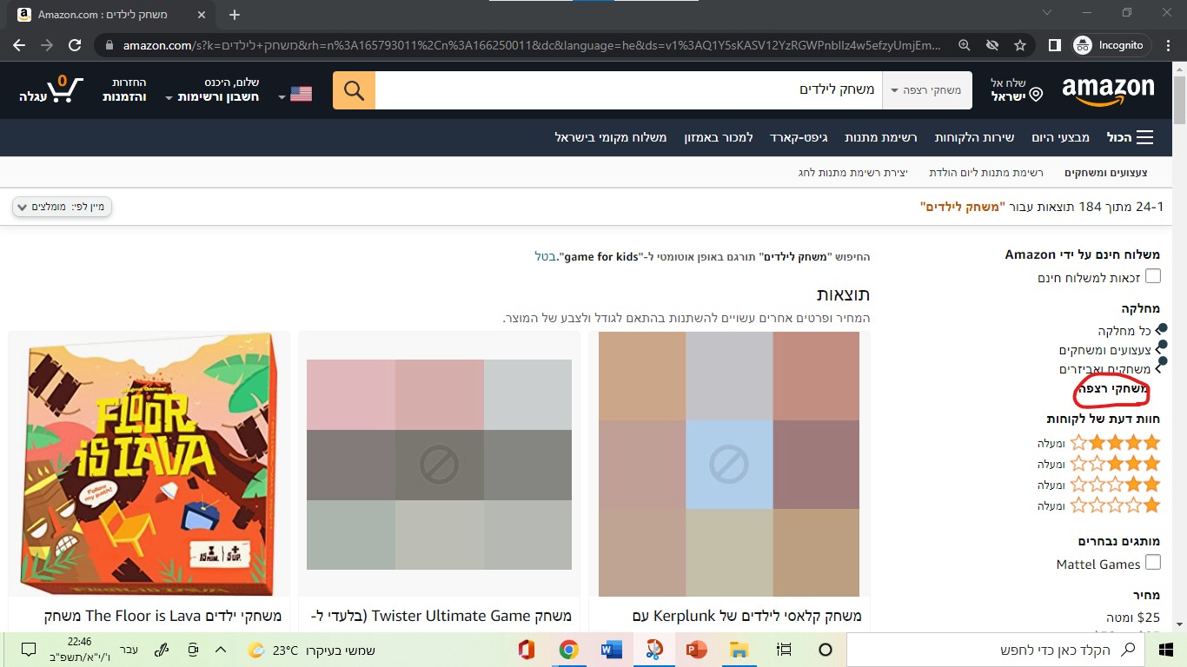Click the 'צעצועים ומשחקים' subnav tab

pyautogui.click(x=1106, y=173)
